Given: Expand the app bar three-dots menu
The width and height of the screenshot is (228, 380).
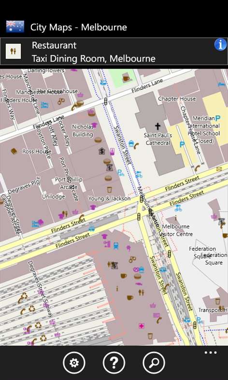Looking at the screenshot, I should 211,352.
